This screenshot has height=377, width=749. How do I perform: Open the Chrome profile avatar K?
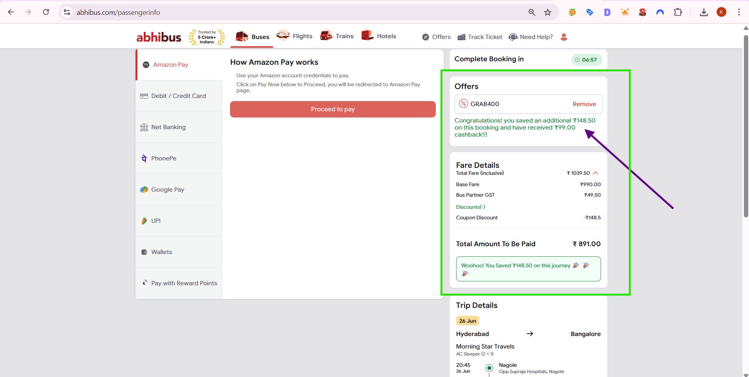tap(721, 12)
